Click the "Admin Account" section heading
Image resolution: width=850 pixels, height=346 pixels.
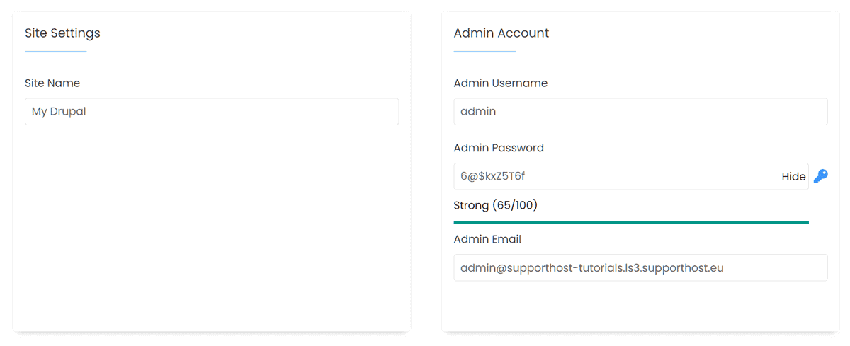pos(501,33)
